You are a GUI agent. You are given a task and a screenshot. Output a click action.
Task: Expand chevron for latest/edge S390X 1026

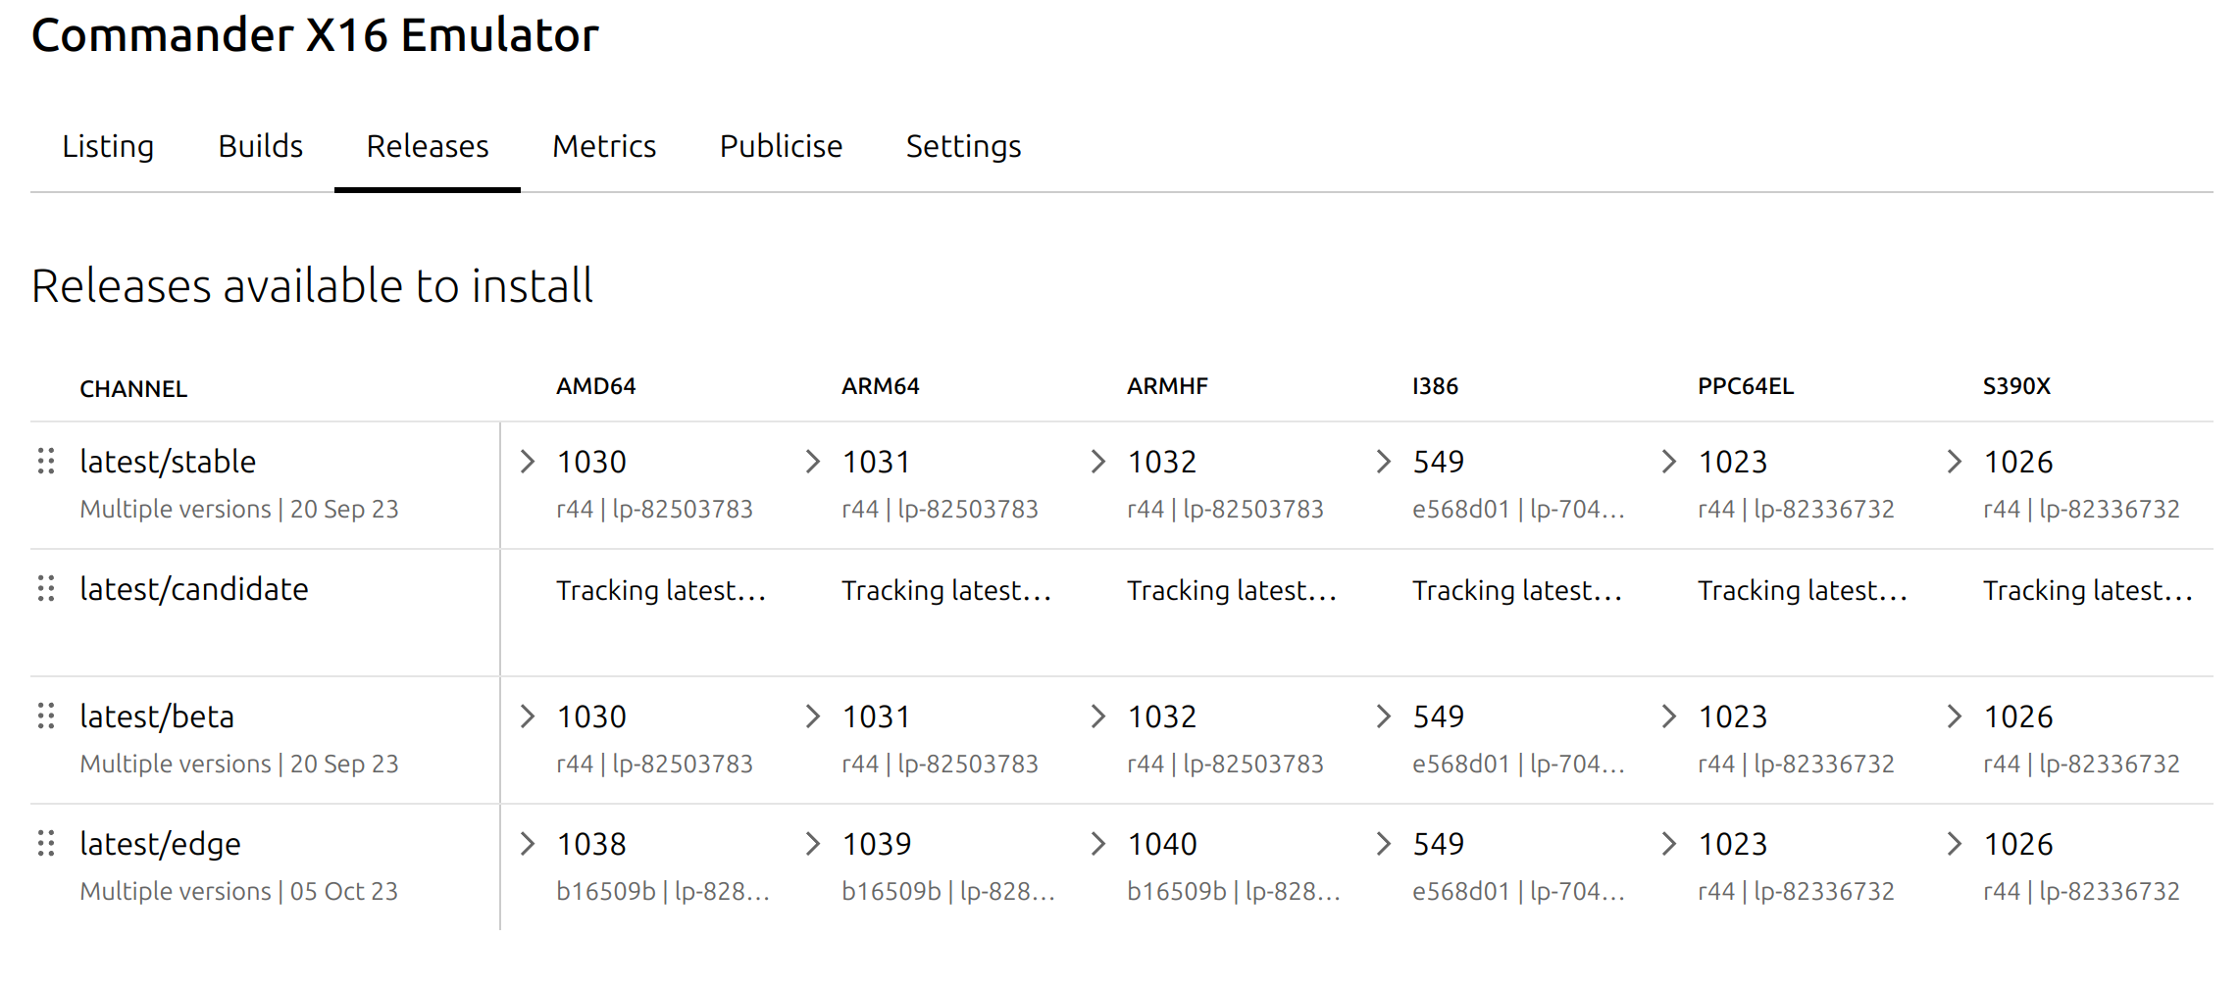coord(1955,844)
